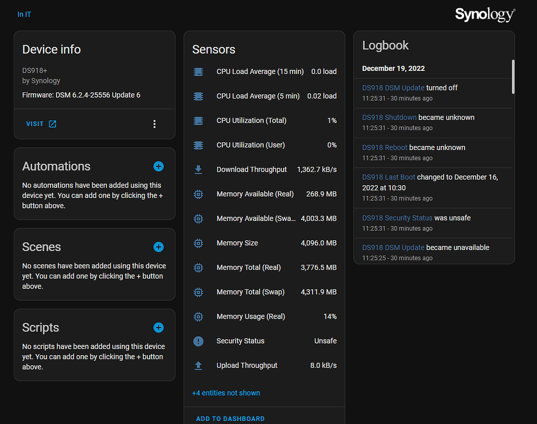Image resolution: width=537 pixels, height=424 pixels.
Task: Click the Upload Throughput arrow icon
Action: point(198,365)
